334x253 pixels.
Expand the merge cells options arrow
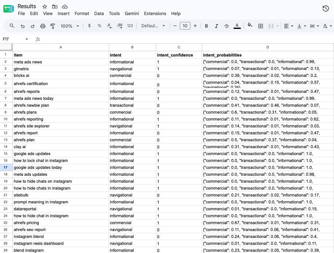[x=278, y=26]
